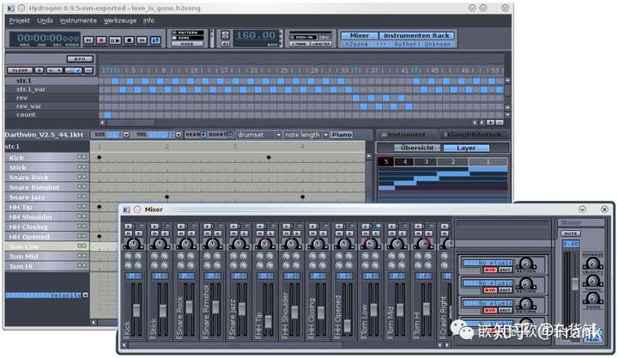Select the Layer view button

466,148
